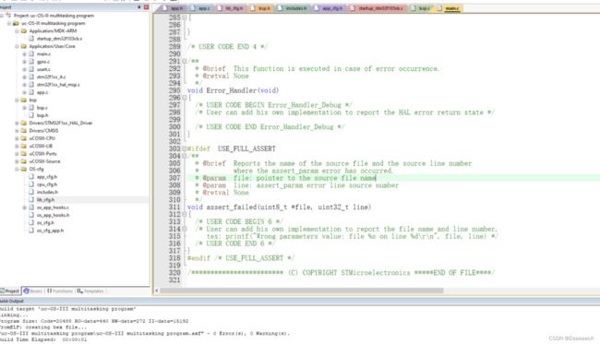Open the lib_cfg.h editor tab
Screen dimensions: 600x344
[x=231, y=8]
